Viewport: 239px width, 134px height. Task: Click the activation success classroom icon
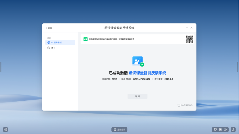138,61
